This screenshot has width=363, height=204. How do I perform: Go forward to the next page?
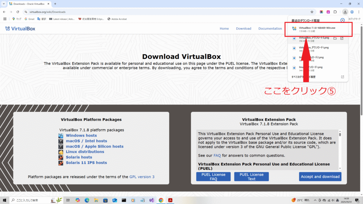click(11, 12)
